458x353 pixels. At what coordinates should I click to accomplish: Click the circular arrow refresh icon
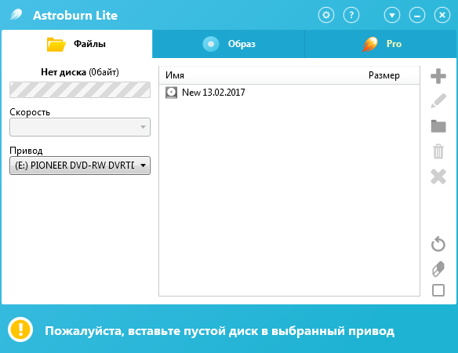point(438,244)
